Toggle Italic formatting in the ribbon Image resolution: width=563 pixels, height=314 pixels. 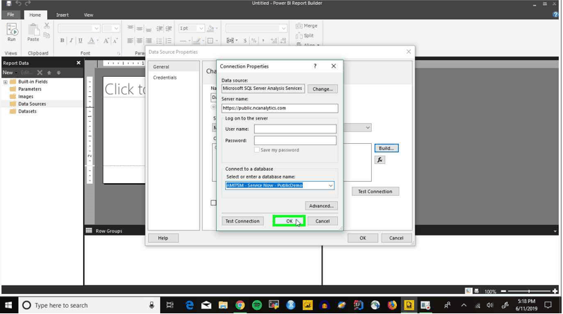pos(71,41)
